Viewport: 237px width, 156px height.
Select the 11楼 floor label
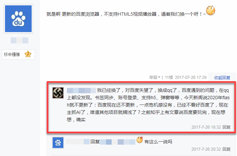pyautogui.click(x=169, y=77)
